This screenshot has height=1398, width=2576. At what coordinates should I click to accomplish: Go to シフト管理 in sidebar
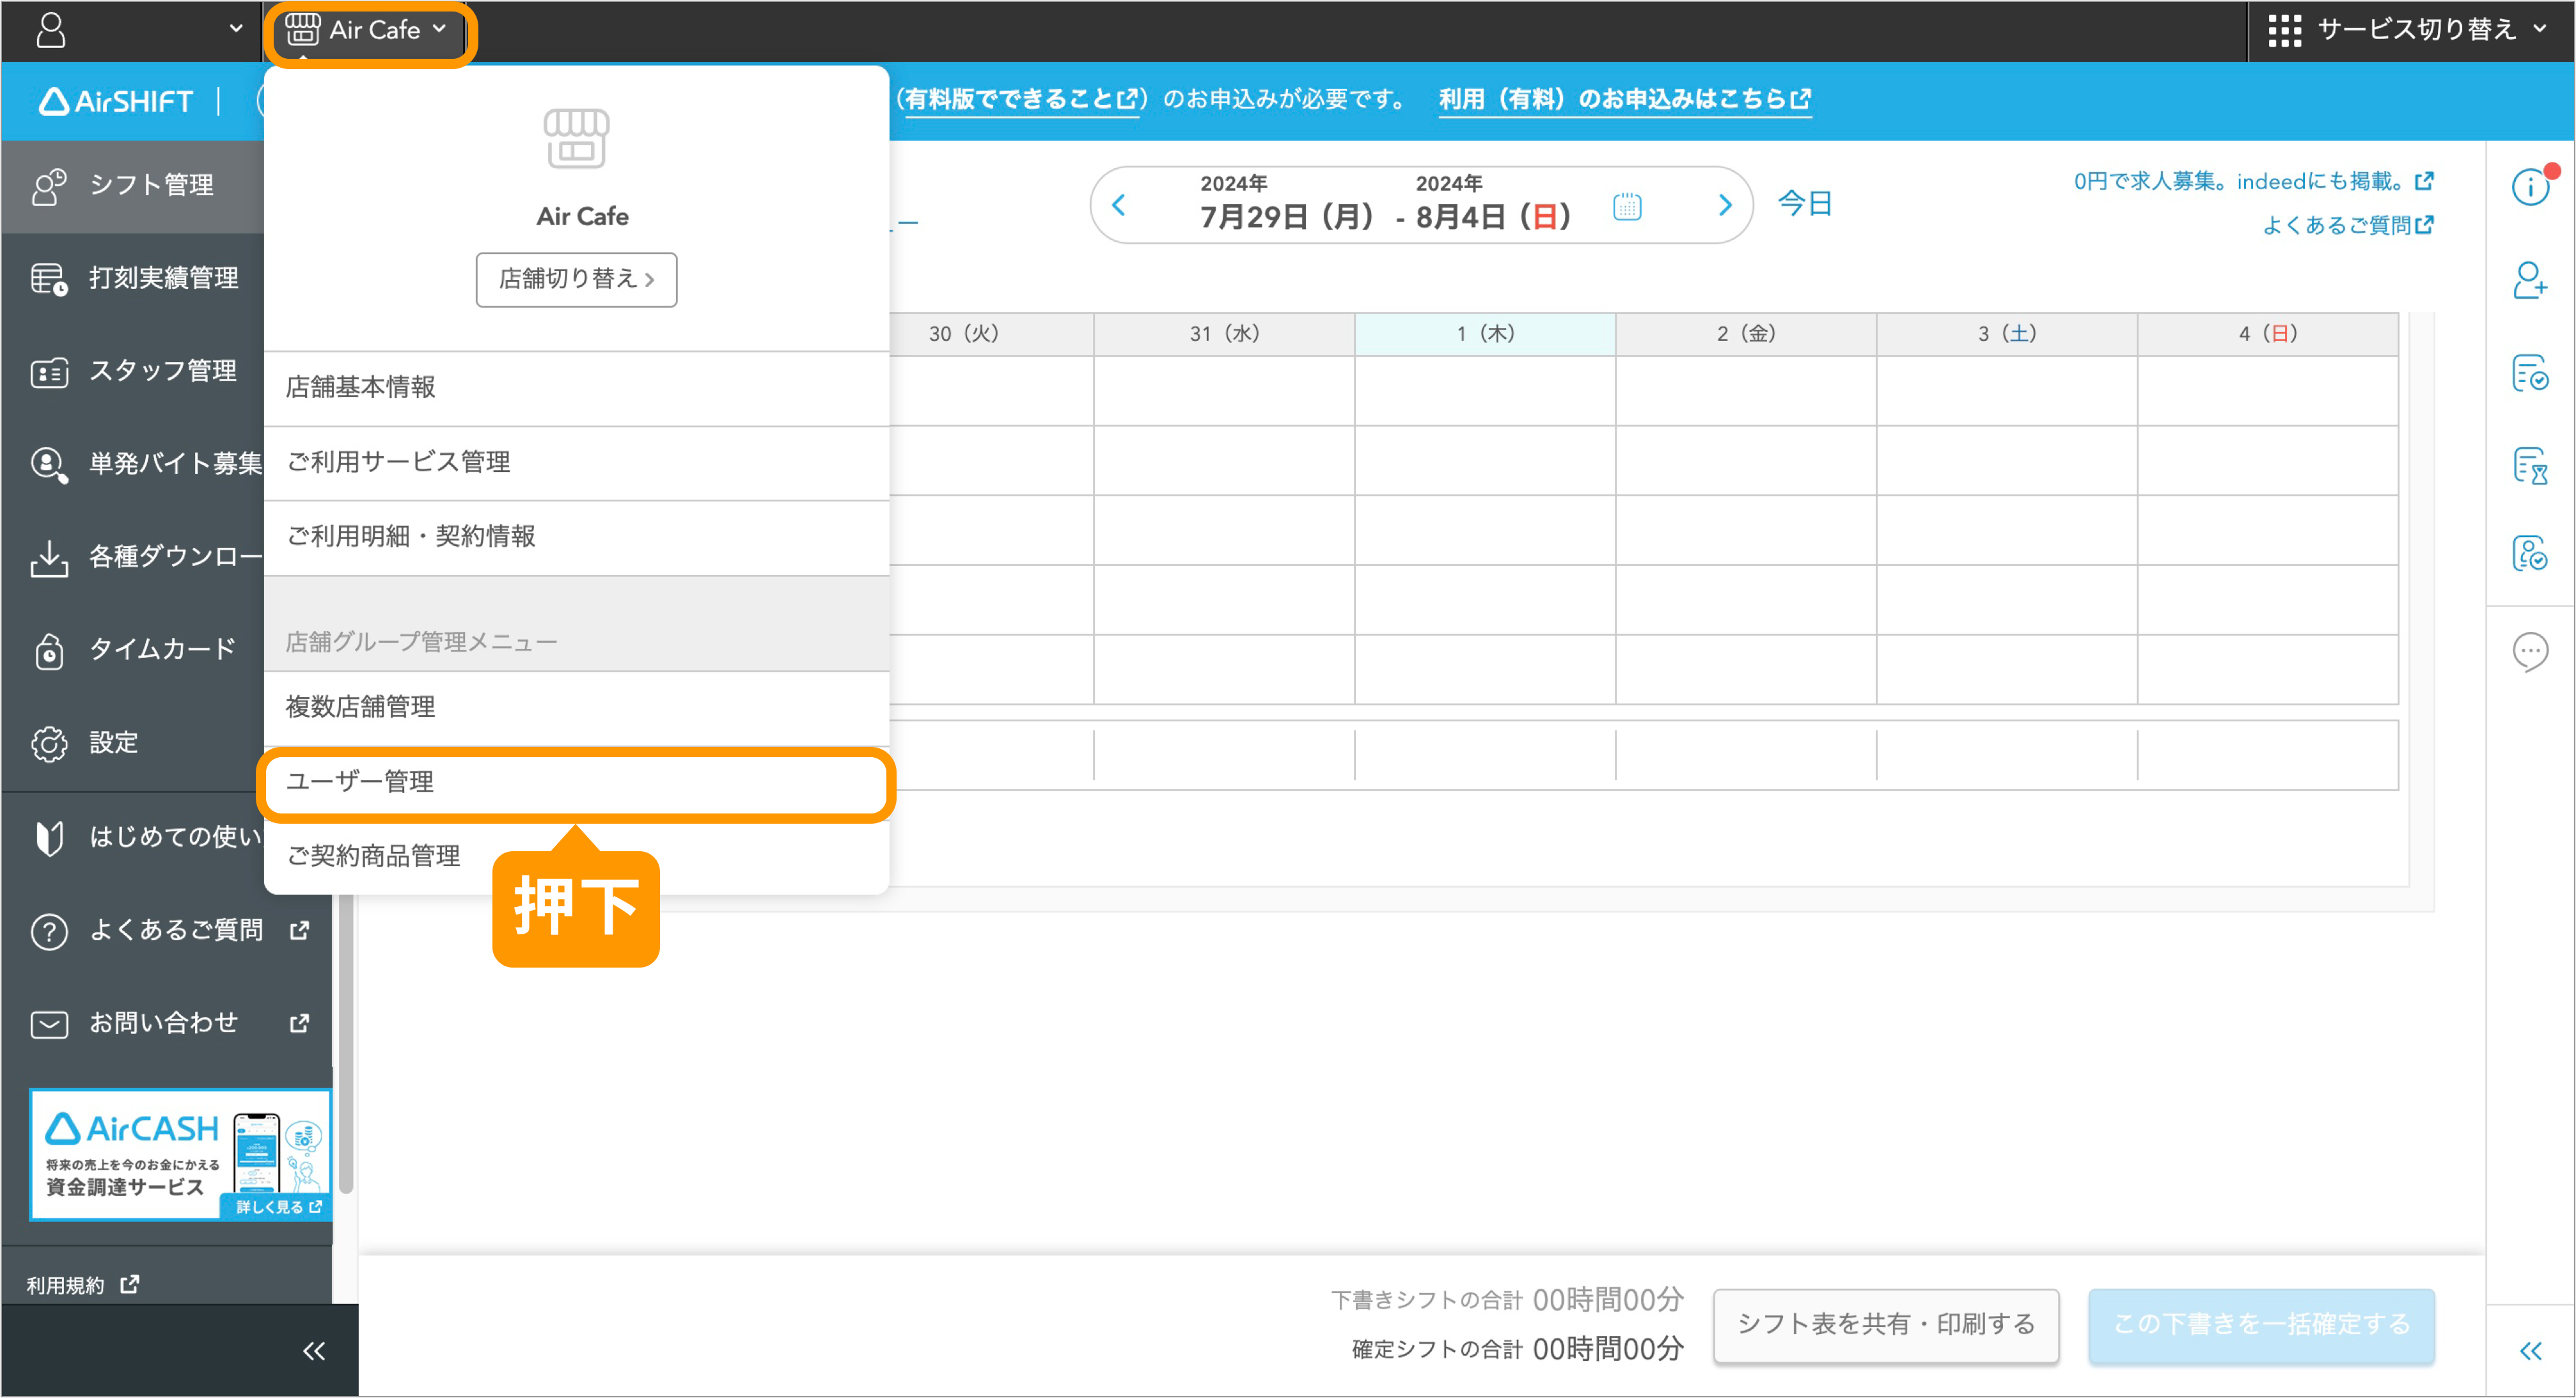pyautogui.click(x=132, y=186)
